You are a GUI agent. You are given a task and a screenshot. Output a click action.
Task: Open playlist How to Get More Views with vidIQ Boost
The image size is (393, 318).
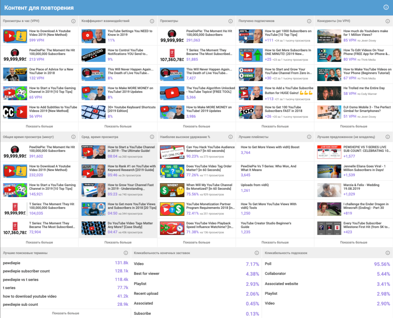(270, 147)
